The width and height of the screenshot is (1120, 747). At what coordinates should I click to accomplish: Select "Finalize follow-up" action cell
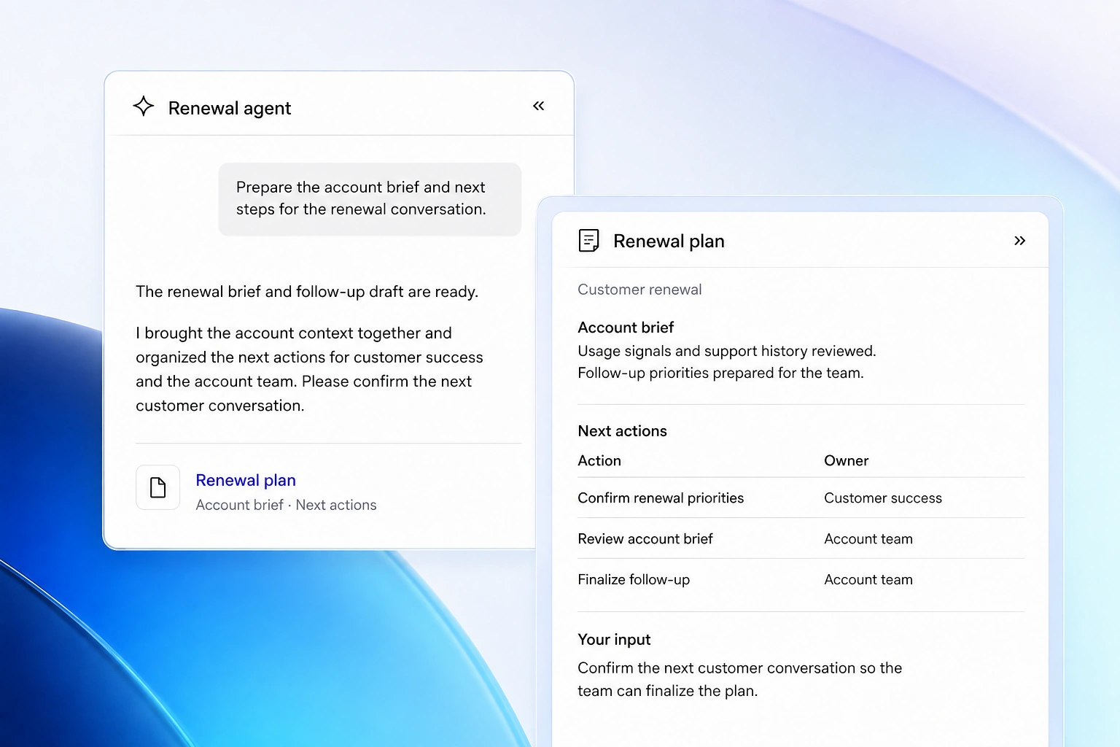point(634,580)
